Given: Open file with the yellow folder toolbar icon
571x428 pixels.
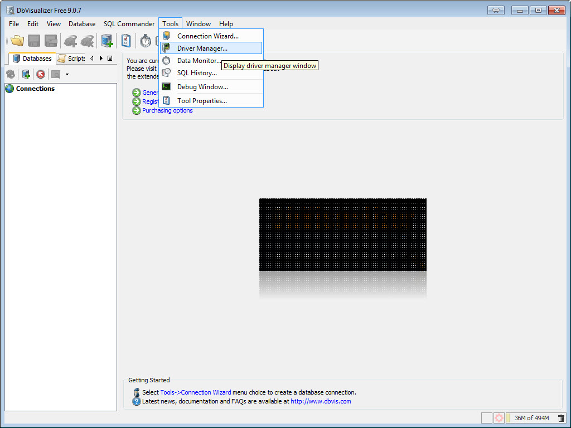Looking at the screenshot, I should (x=17, y=41).
